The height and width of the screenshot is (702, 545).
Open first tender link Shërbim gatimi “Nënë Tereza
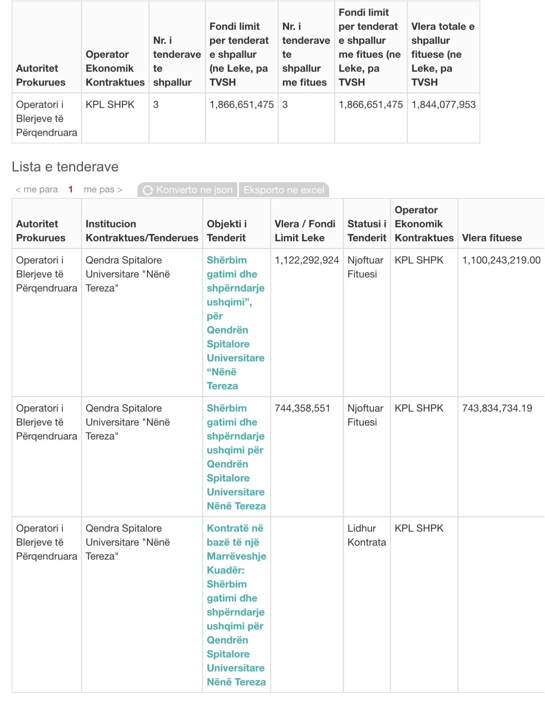coord(236,323)
